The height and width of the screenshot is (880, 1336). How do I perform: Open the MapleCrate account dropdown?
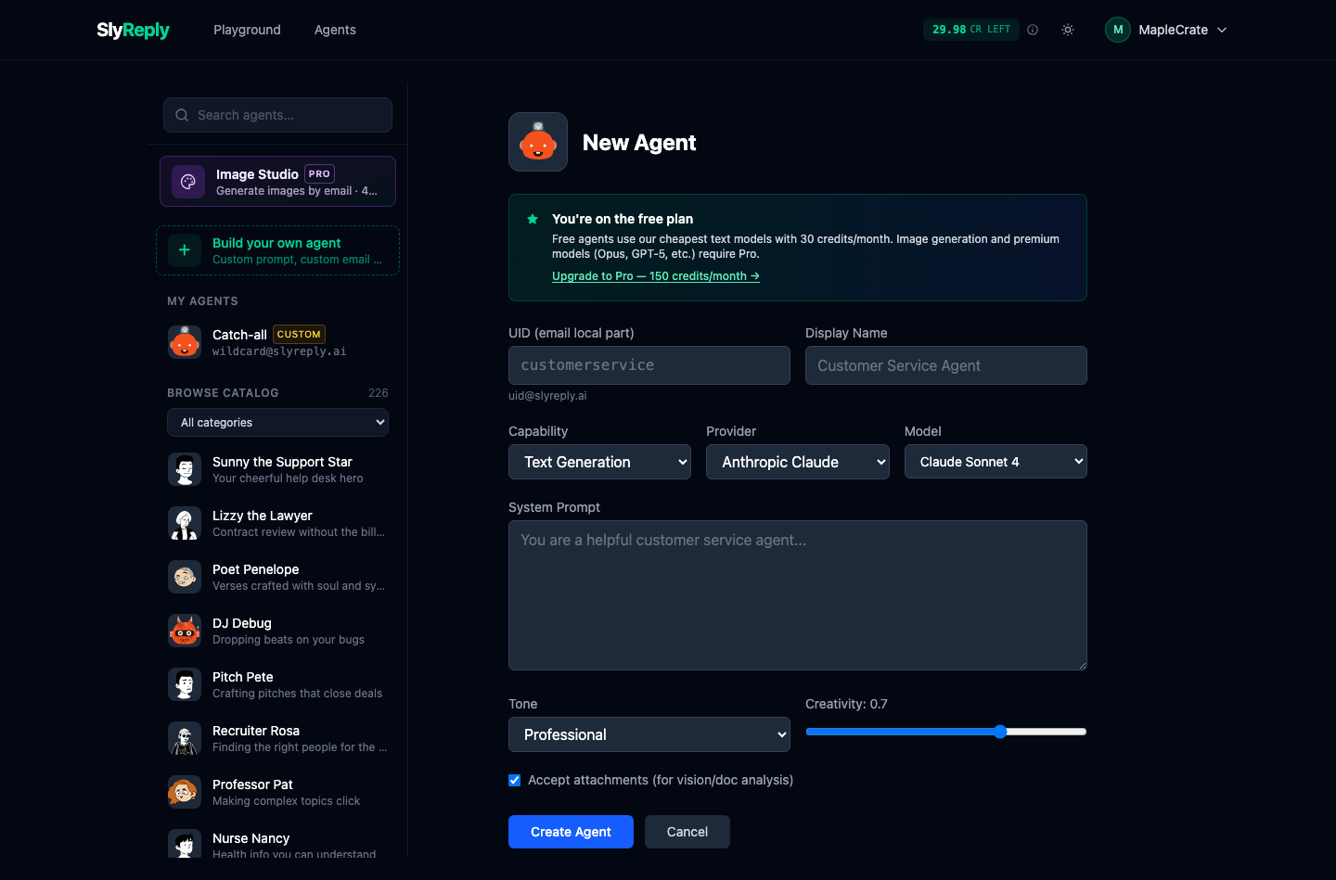1167,30
